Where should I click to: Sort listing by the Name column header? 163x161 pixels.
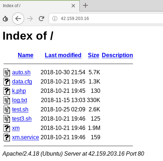click(26, 55)
